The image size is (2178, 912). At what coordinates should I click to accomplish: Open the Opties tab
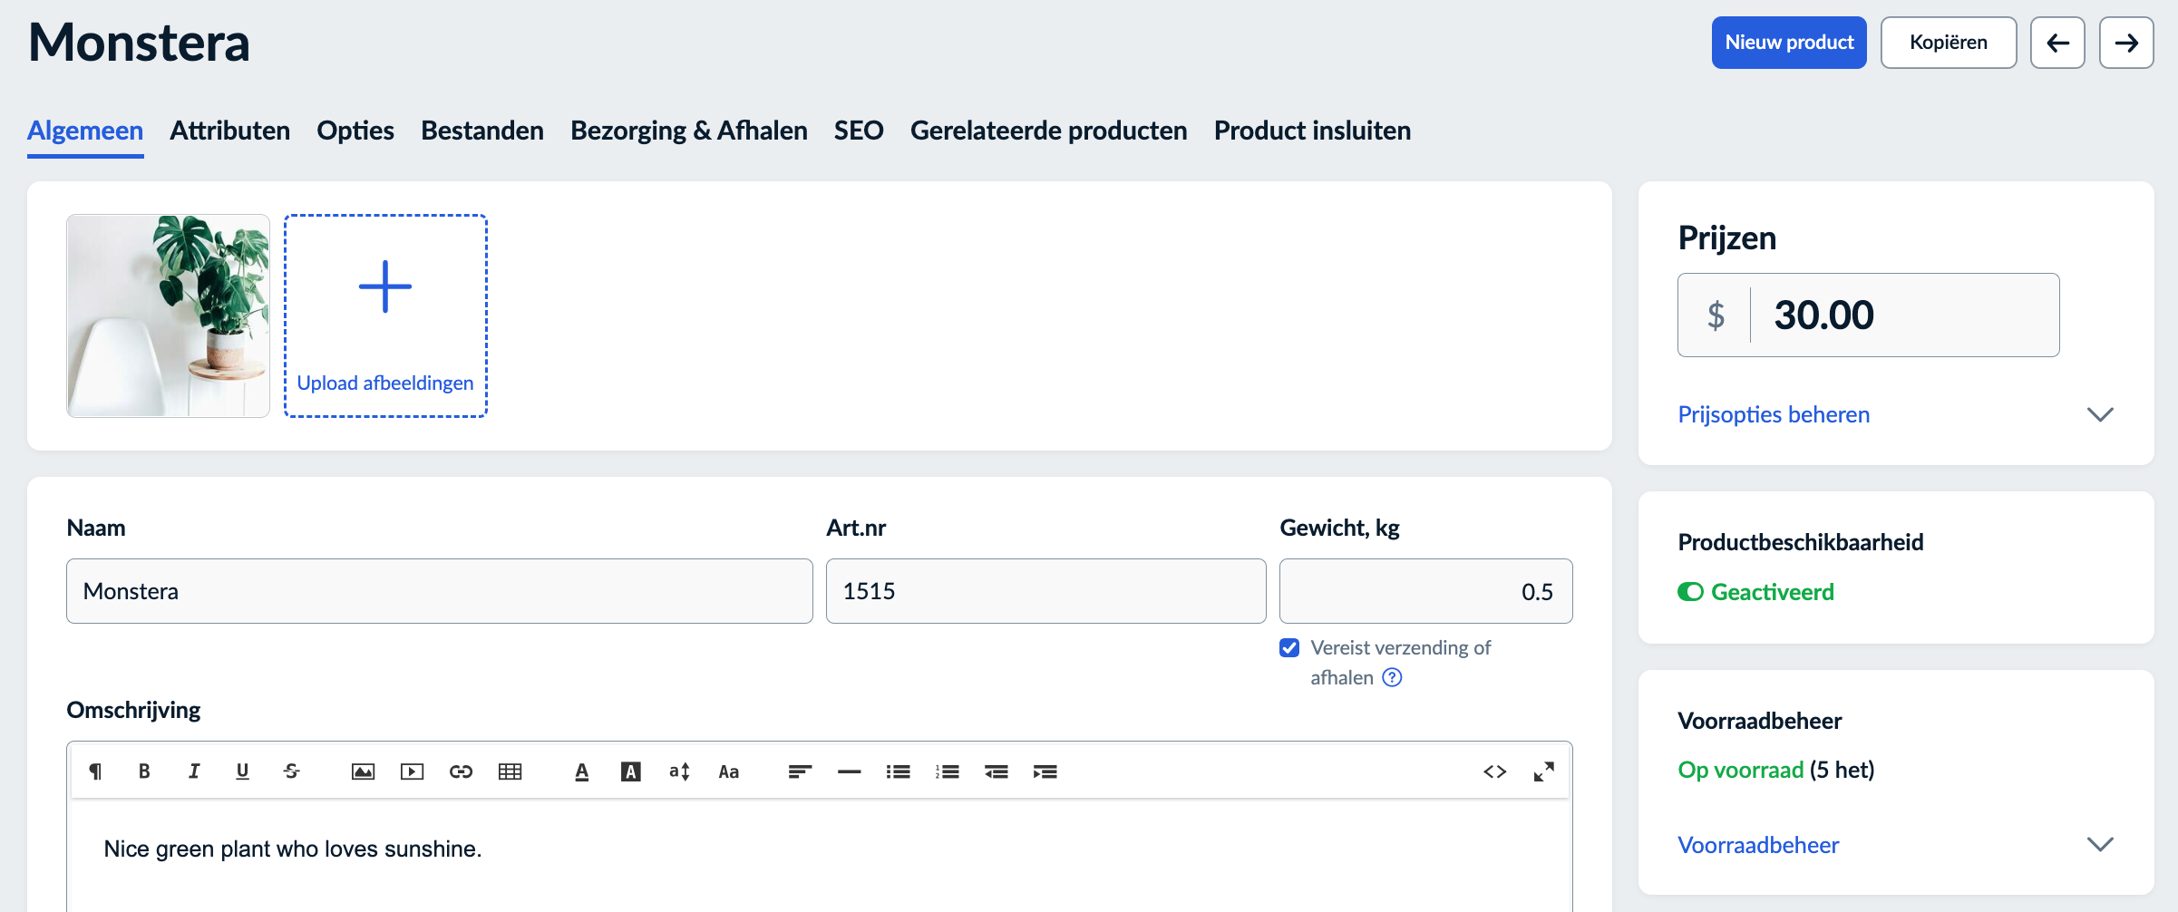click(x=355, y=131)
